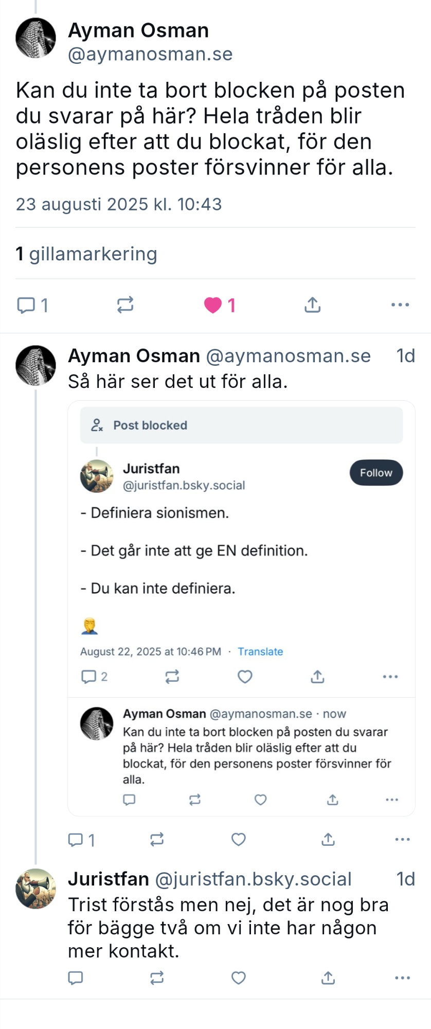Image resolution: width=431 pixels, height=1029 pixels.
Task: Open Juristfan's megaphone profile avatar
Action: (x=35, y=889)
